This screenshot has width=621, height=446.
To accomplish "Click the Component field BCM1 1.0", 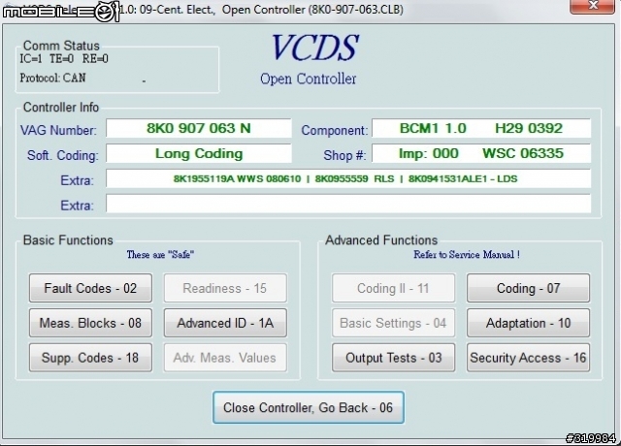I will [481, 128].
